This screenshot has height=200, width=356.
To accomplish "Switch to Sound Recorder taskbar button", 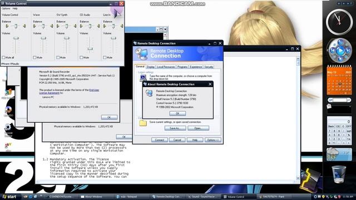I will click(x=204, y=197).
